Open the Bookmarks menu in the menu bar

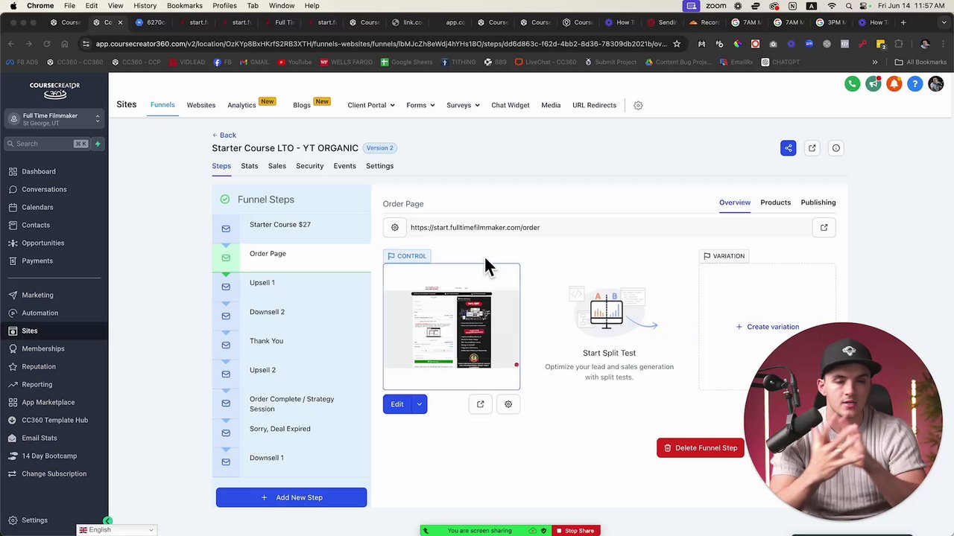[185, 6]
